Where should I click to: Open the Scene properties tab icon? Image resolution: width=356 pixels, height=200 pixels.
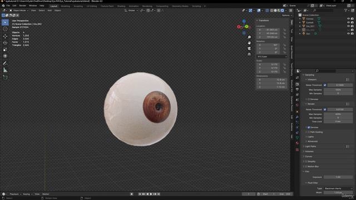297,100
